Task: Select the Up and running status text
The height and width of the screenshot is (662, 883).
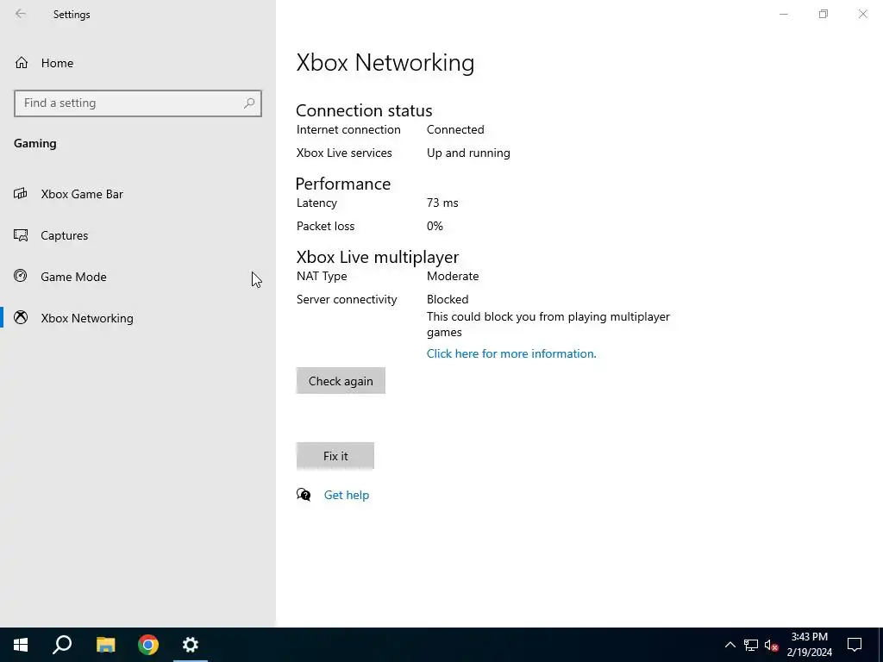Action: click(468, 153)
